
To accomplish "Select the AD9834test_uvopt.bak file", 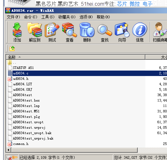I will click(x=32, y=133).
